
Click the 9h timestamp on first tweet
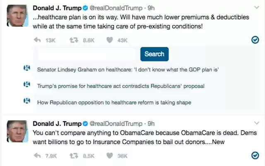[x=151, y=8]
